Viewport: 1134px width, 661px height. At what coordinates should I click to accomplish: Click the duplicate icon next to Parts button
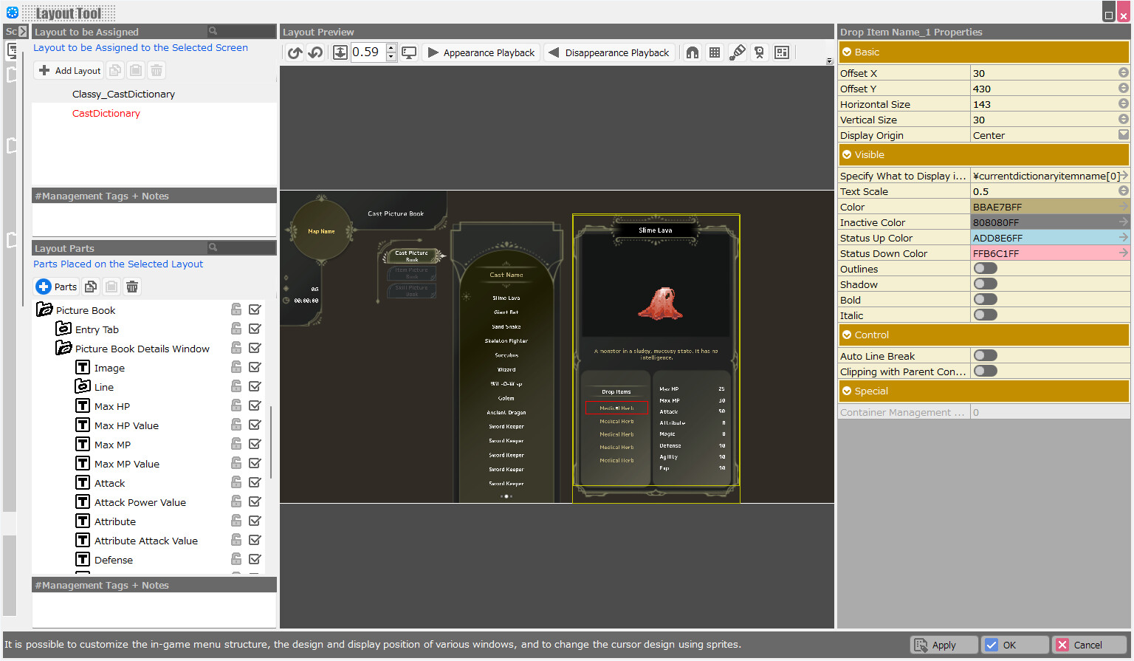pos(92,287)
